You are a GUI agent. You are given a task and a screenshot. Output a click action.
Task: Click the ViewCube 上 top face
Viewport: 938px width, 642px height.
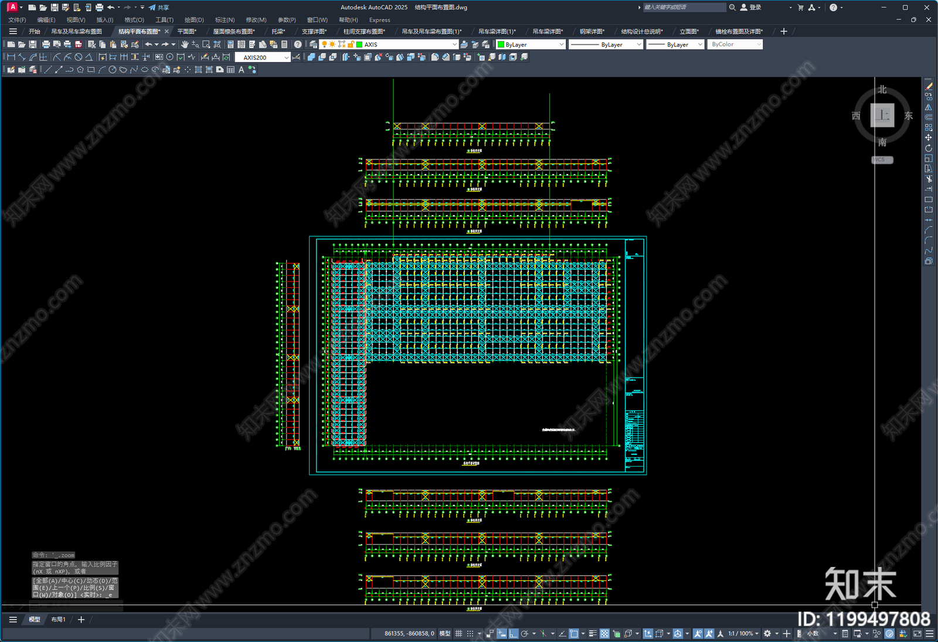tap(882, 115)
